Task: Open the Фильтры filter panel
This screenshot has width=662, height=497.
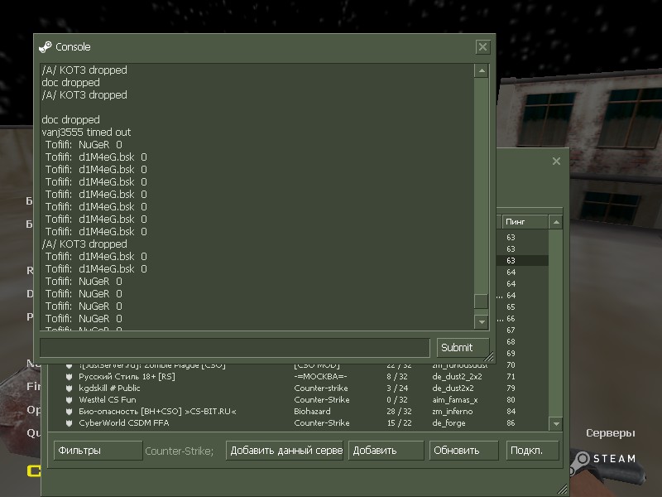Action: [98, 451]
